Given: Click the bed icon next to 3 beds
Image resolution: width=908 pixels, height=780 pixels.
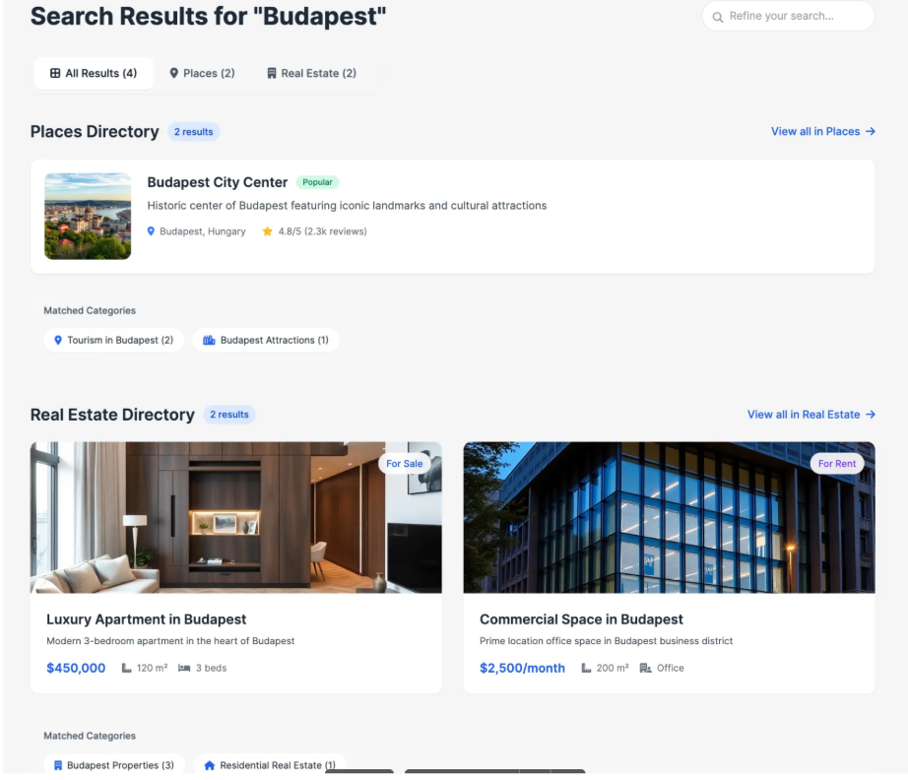Looking at the screenshot, I should coord(184,668).
